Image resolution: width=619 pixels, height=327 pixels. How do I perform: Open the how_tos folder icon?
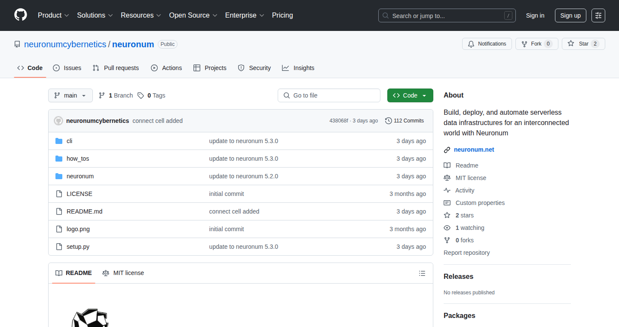[59, 159]
